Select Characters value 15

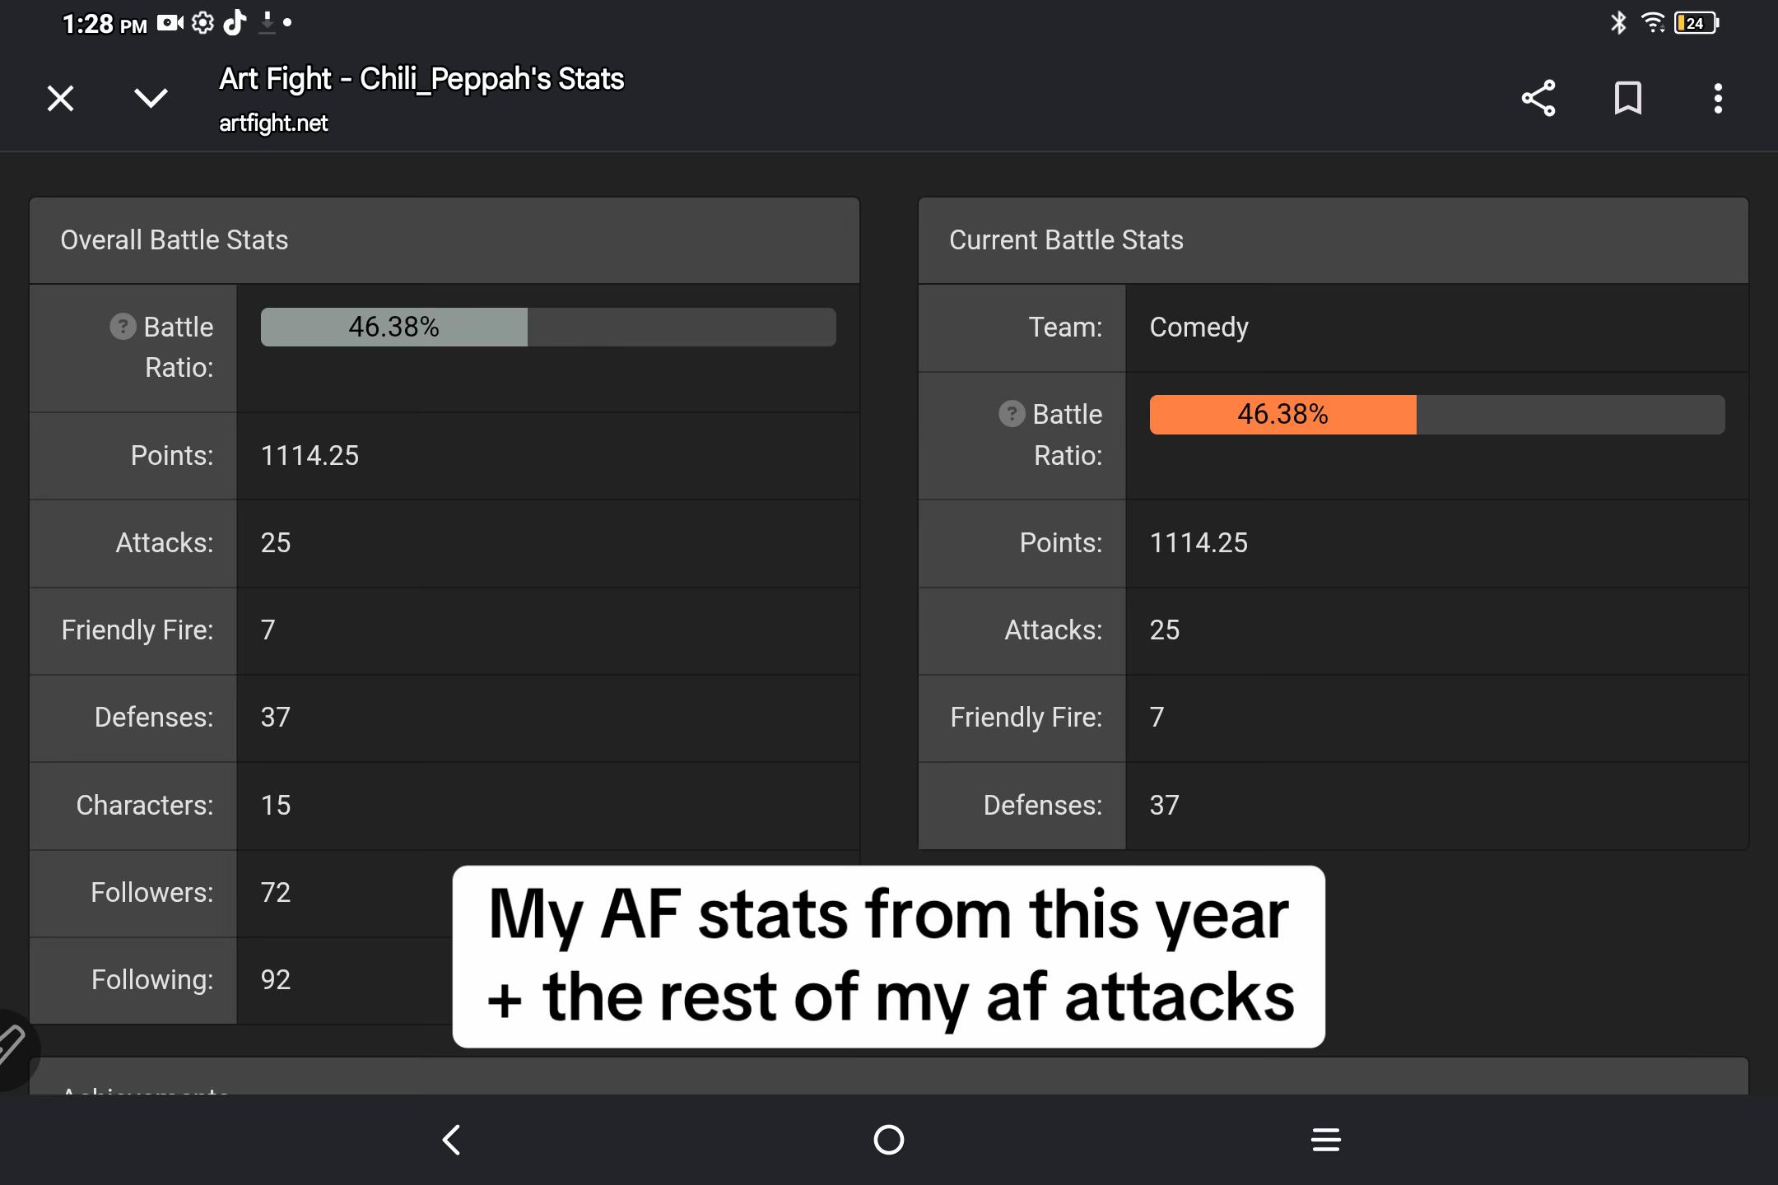click(x=276, y=805)
